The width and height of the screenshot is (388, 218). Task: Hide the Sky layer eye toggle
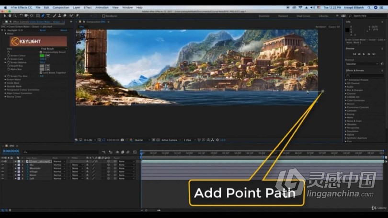(x=2, y=165)
